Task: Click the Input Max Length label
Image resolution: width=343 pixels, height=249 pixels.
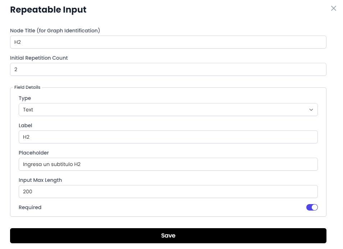Action: point(40,180)
